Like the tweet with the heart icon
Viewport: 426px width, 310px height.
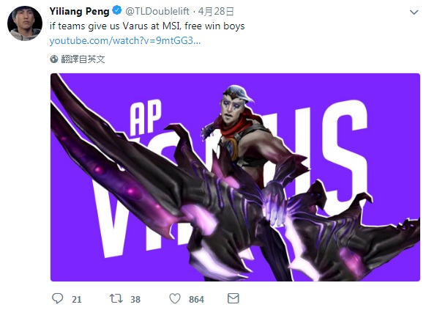tap(175, 298)
